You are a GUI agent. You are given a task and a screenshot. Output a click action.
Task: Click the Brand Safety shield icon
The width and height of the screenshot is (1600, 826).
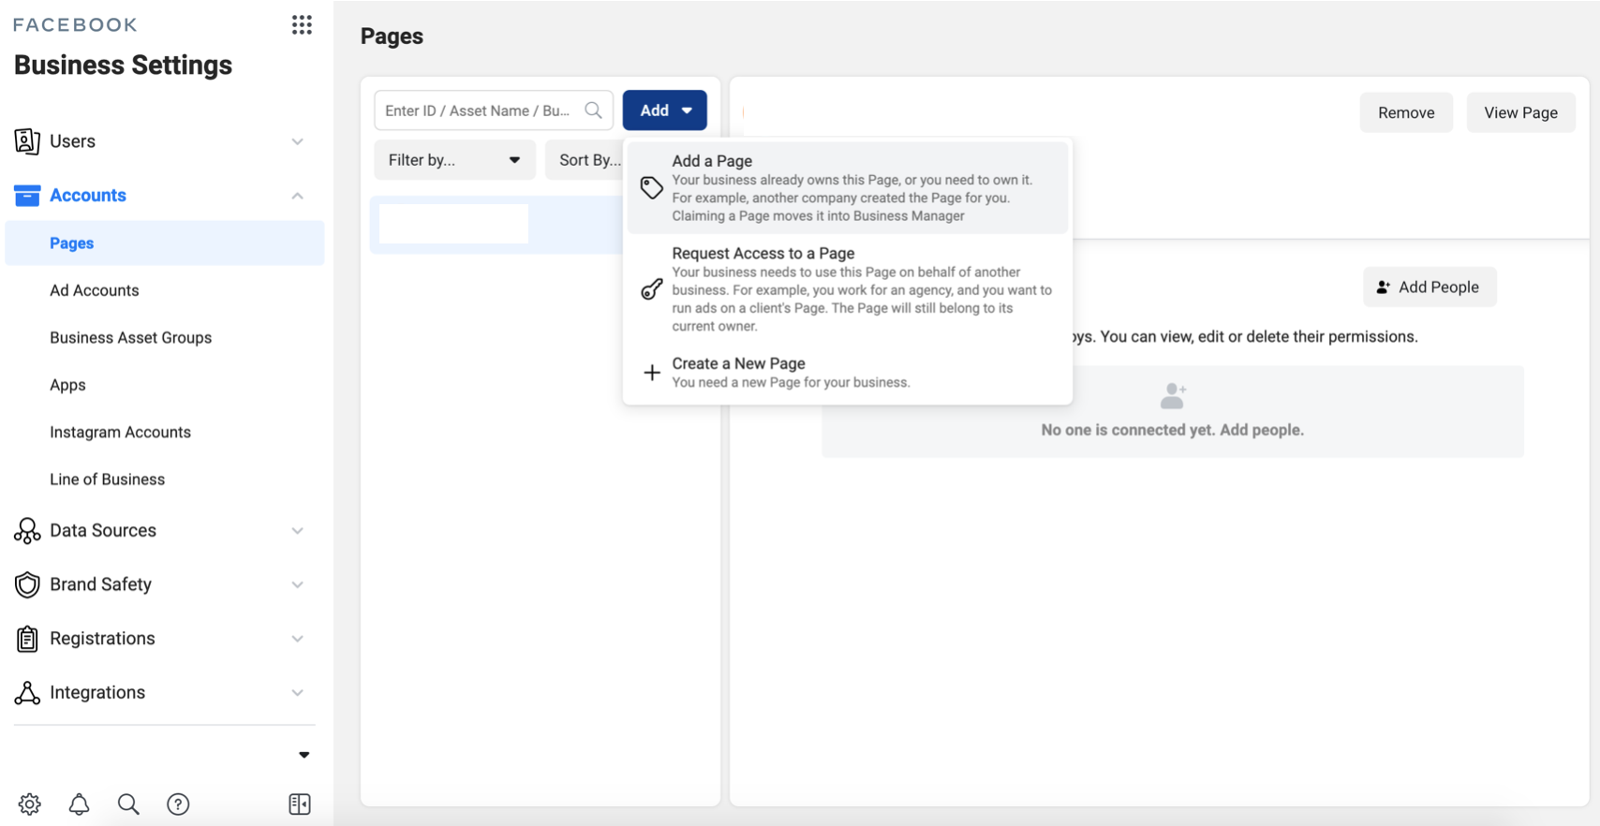pyautogui.click(x=27, y=584)
